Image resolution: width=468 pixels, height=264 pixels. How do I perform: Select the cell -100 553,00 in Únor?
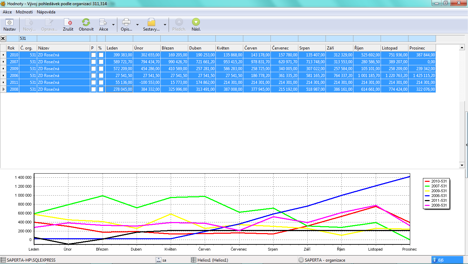[x=147, y=82]
